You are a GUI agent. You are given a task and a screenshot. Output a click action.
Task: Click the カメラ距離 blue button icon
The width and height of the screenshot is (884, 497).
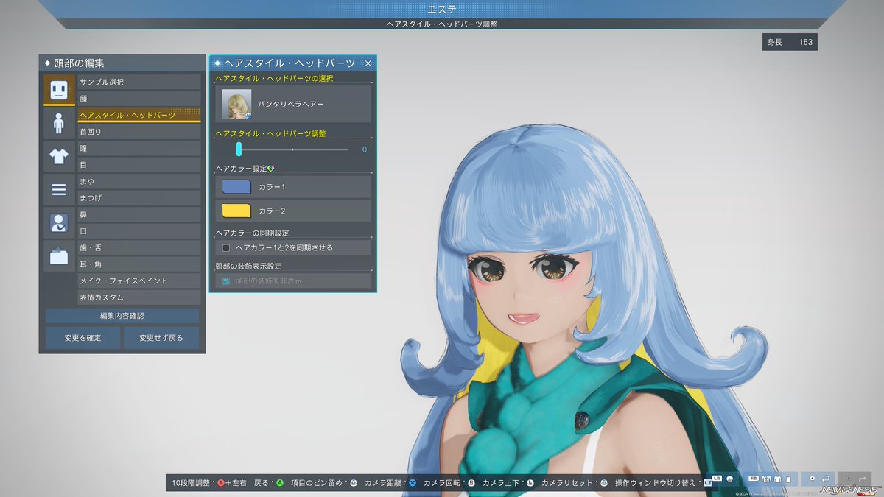412,483
